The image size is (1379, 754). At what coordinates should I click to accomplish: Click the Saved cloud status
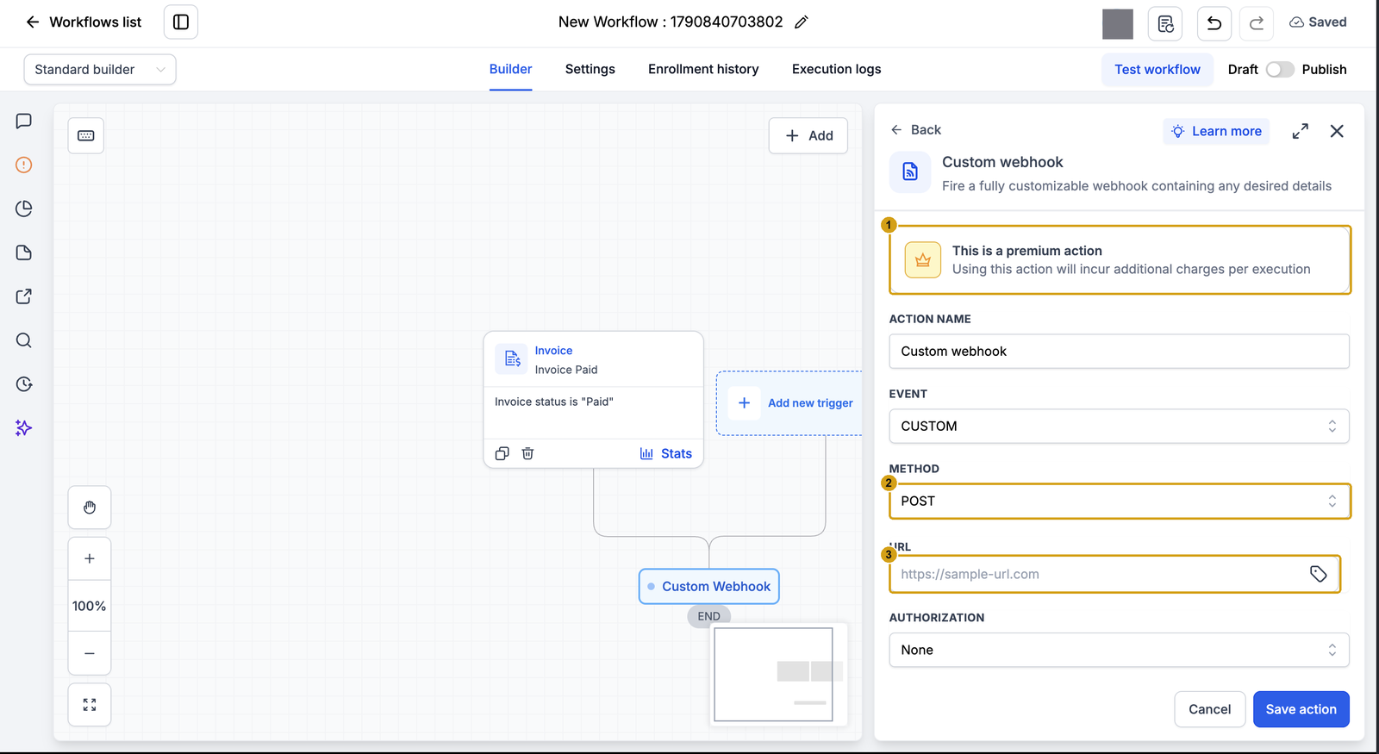point(1318,22)
